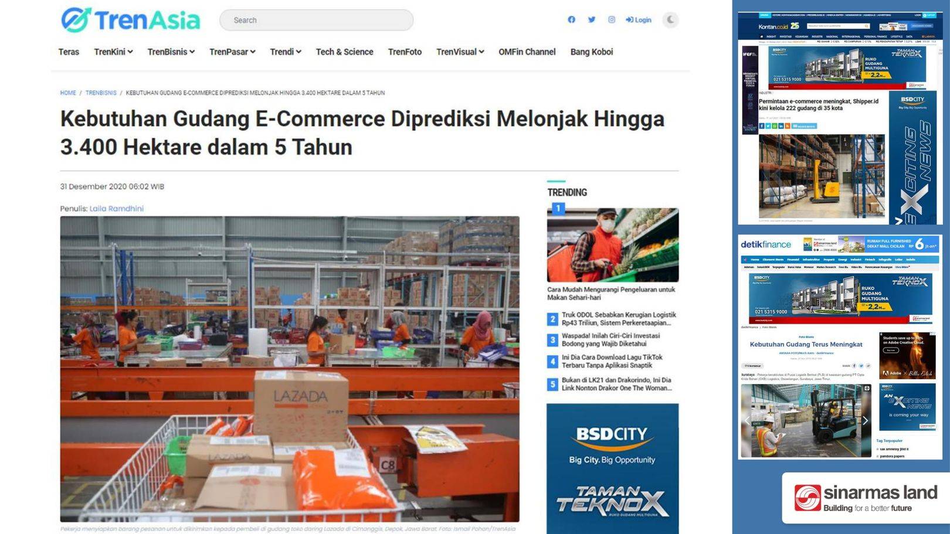
Task: Open the Trendi dropdown menu
Action: click(286, 52)
